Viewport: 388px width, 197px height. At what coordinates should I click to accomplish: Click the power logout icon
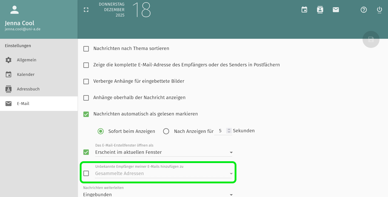[x=380, y=10]
